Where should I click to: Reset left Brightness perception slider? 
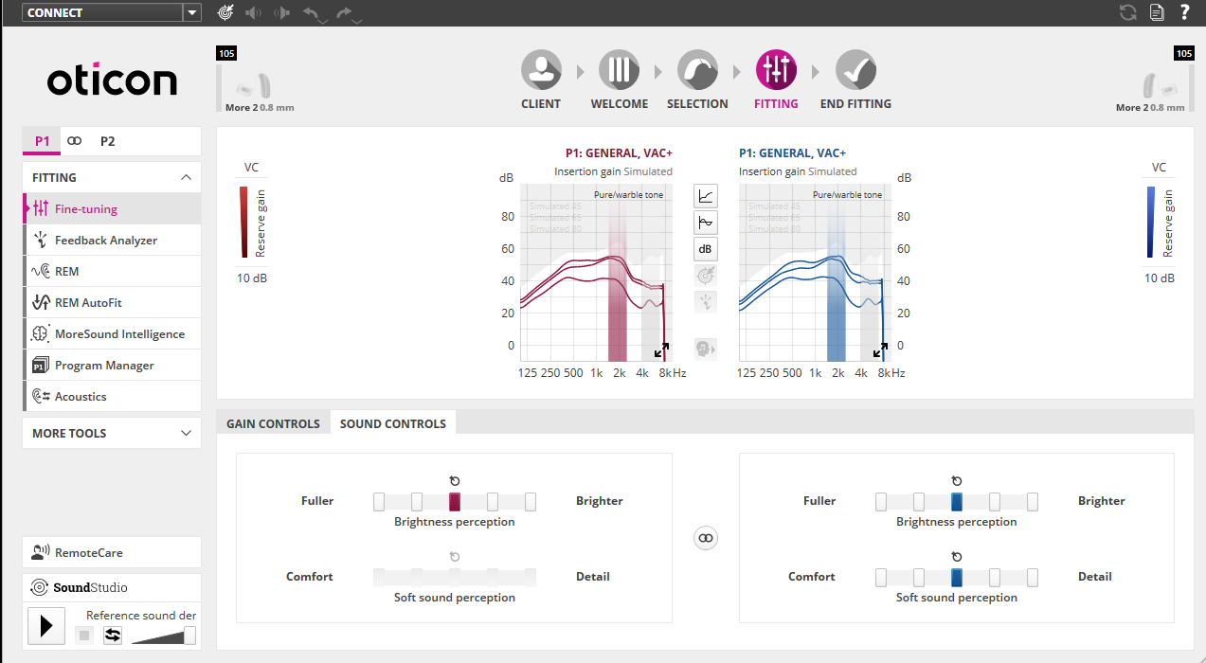coord(455,481)
